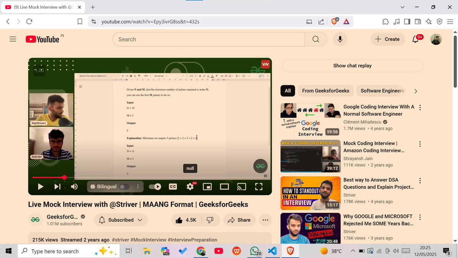The height and width of the screenshot is (258, 458).
Task: Go to the YouTube home logo
Action: point(42,39)
